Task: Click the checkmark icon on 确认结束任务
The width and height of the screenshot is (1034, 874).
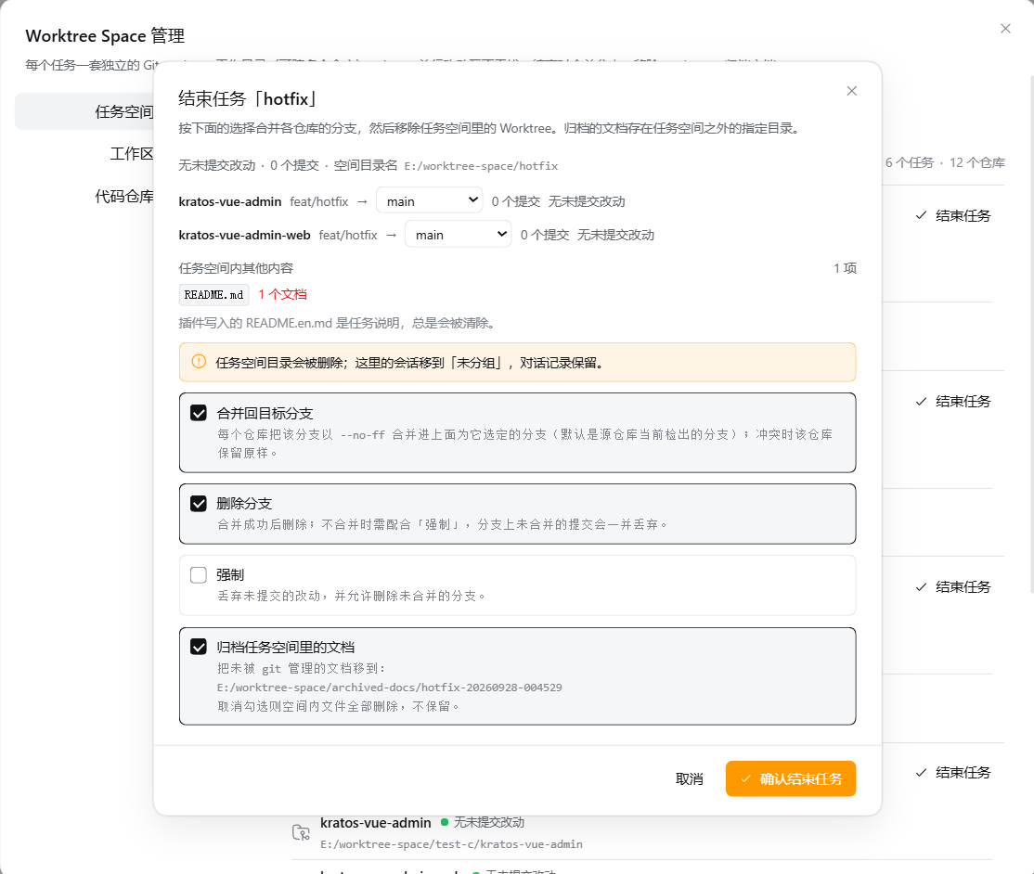Action: [746, 779]
